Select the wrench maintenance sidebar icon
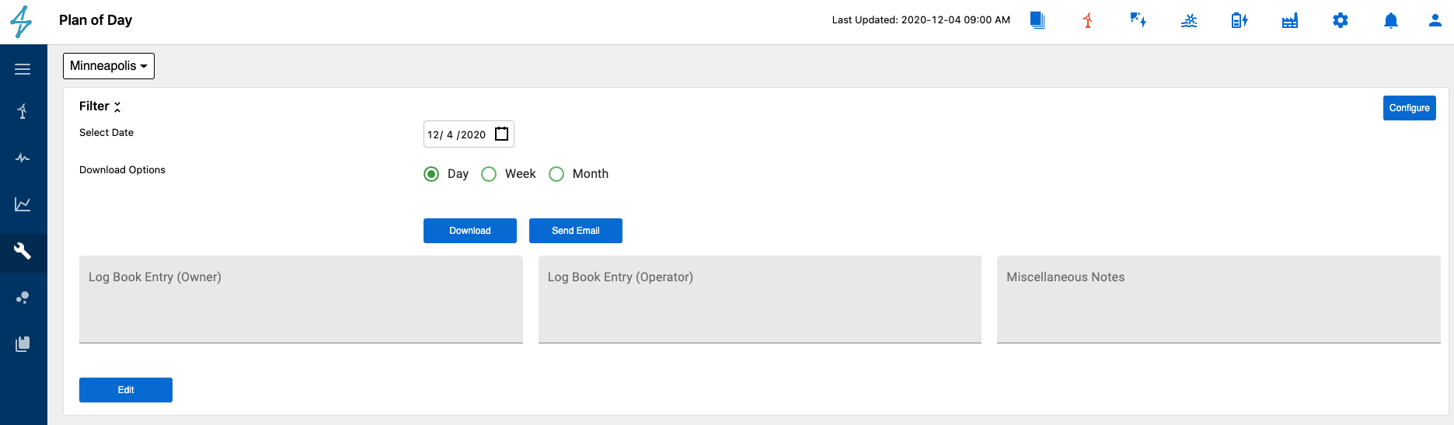This screenshot has width=1454, height=425. click(x=23, y=251)
